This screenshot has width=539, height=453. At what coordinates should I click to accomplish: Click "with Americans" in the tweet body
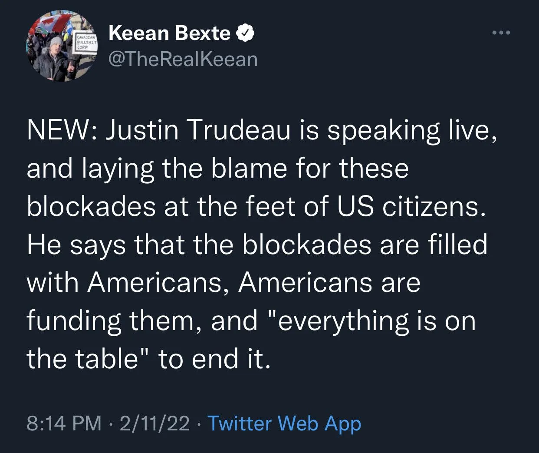[127, 283]
